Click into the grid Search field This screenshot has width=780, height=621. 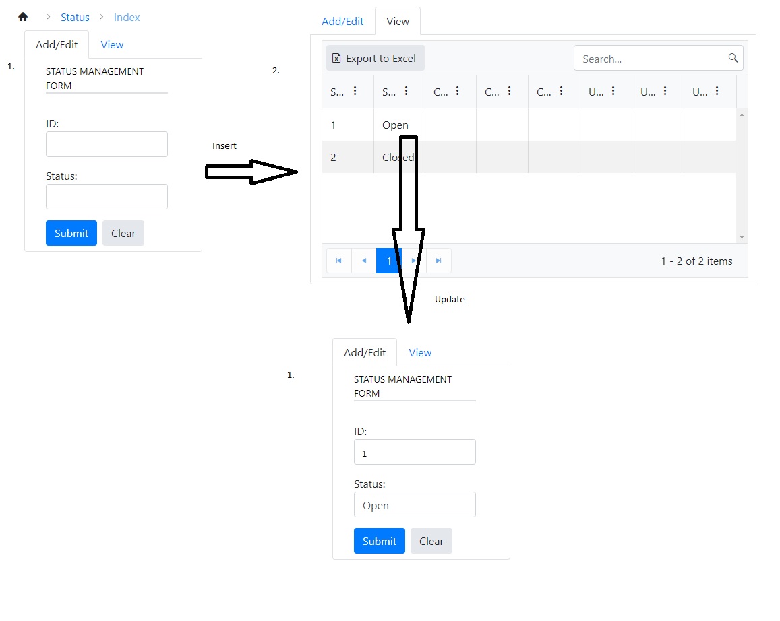[651, 59]
